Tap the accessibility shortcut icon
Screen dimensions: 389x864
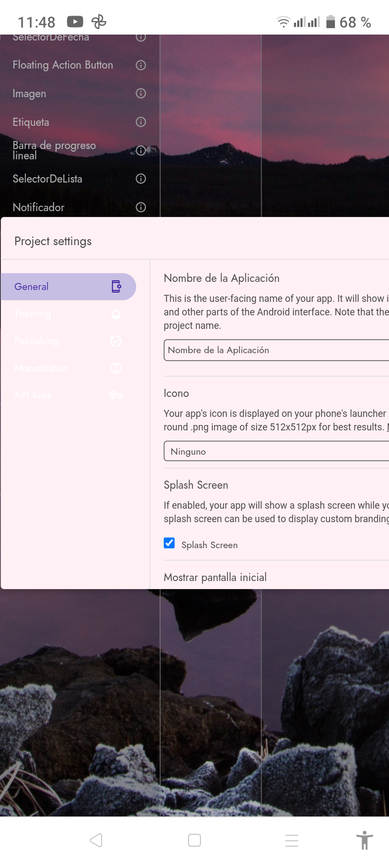[365, 840]
